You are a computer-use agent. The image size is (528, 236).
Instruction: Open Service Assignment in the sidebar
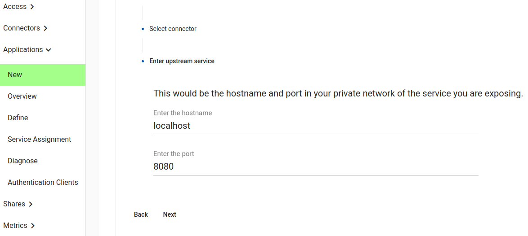coord(39,139)
